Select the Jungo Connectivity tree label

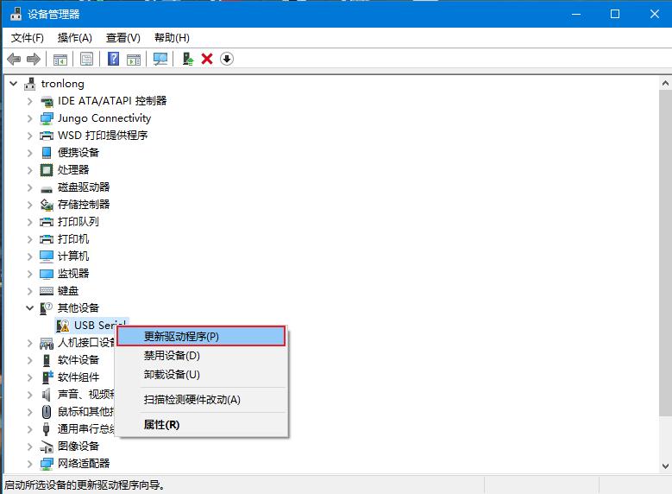point(104,118)
